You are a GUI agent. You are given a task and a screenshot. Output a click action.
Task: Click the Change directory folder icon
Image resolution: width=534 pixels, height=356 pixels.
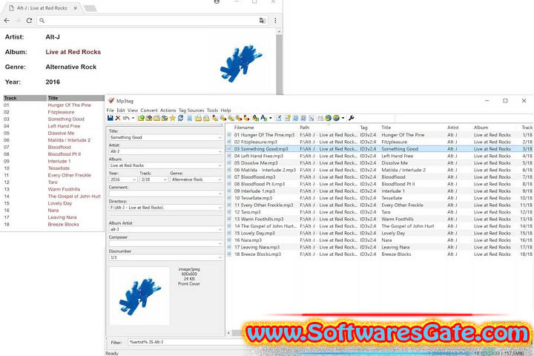tap(142, 118)
